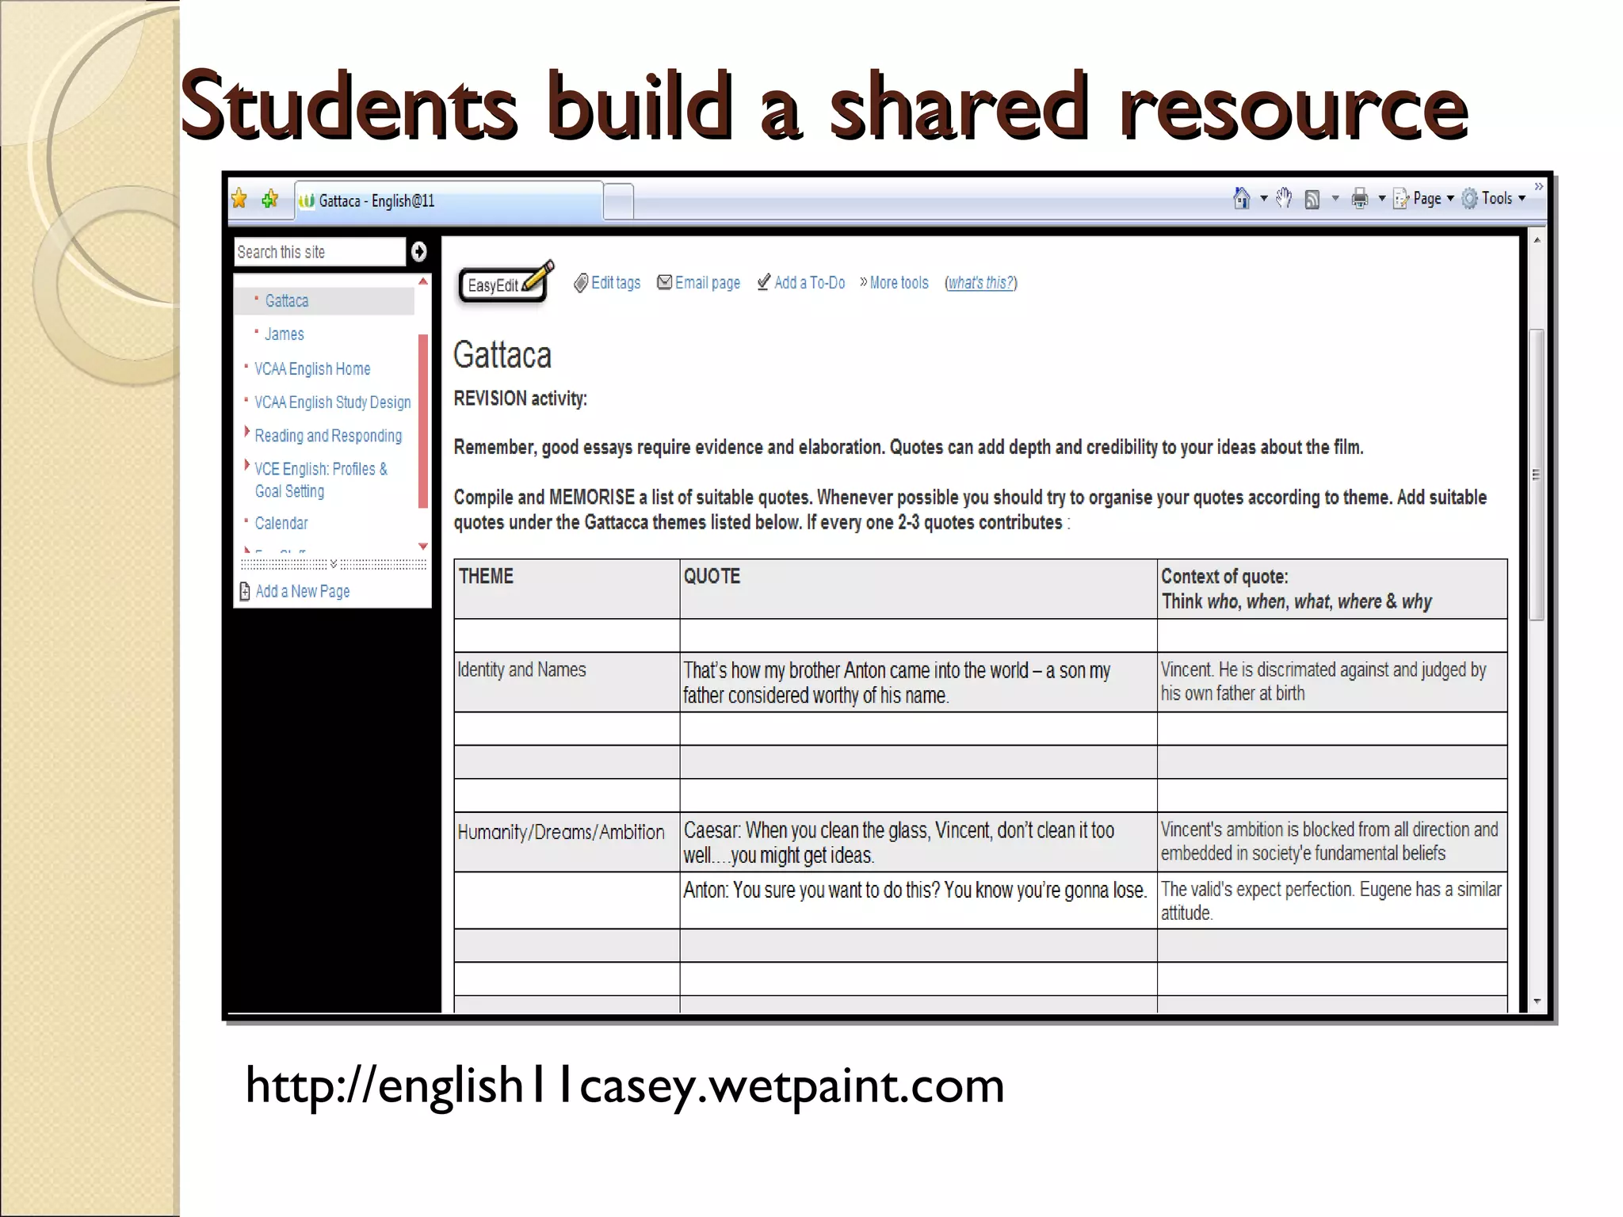Screen dimensions: 1623x1217
Task: Click page scrollbar down arrow
Action: pyautogui.click(x=1537, y=1002)
